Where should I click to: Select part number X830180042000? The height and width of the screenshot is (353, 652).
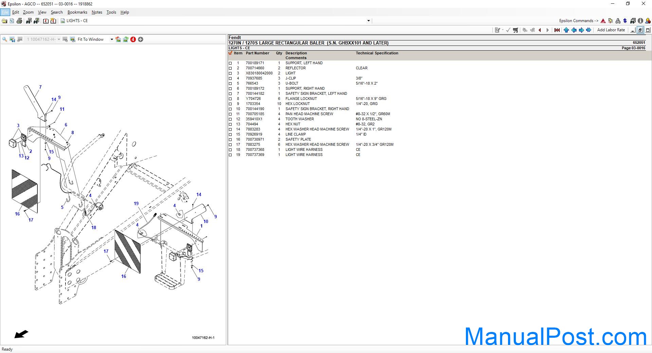pyautogui.click(x=259, y=73)
